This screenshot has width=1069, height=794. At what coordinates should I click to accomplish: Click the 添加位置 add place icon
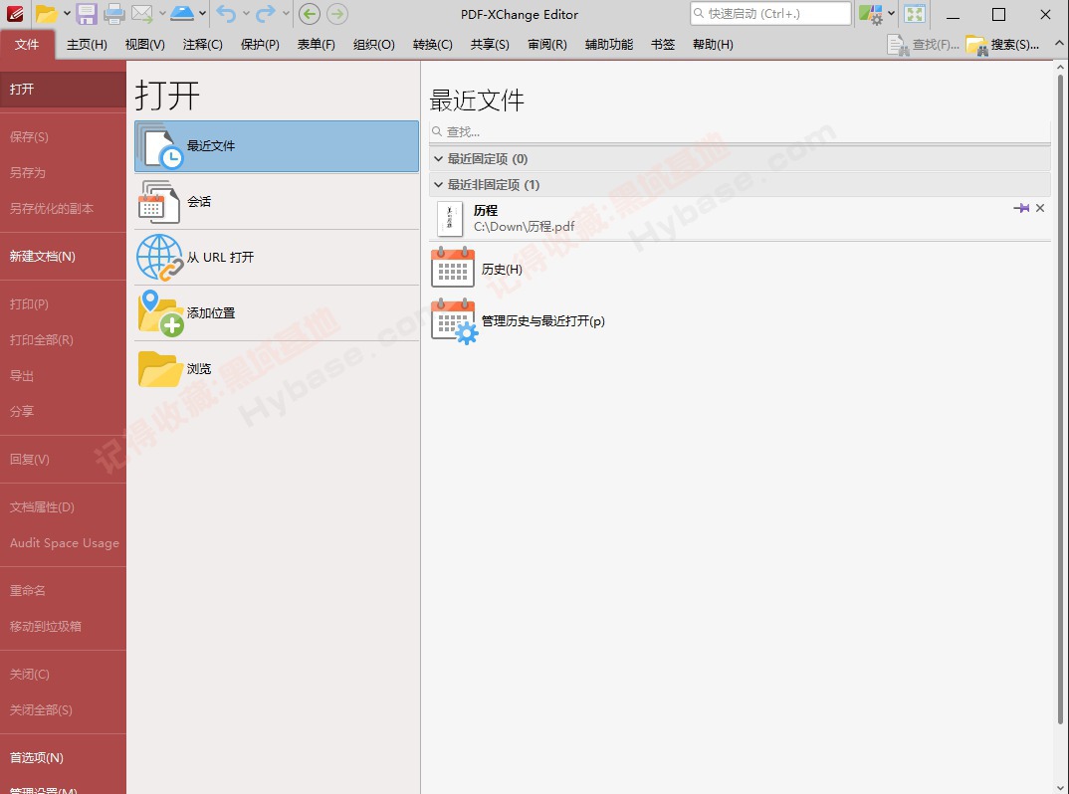160,312
